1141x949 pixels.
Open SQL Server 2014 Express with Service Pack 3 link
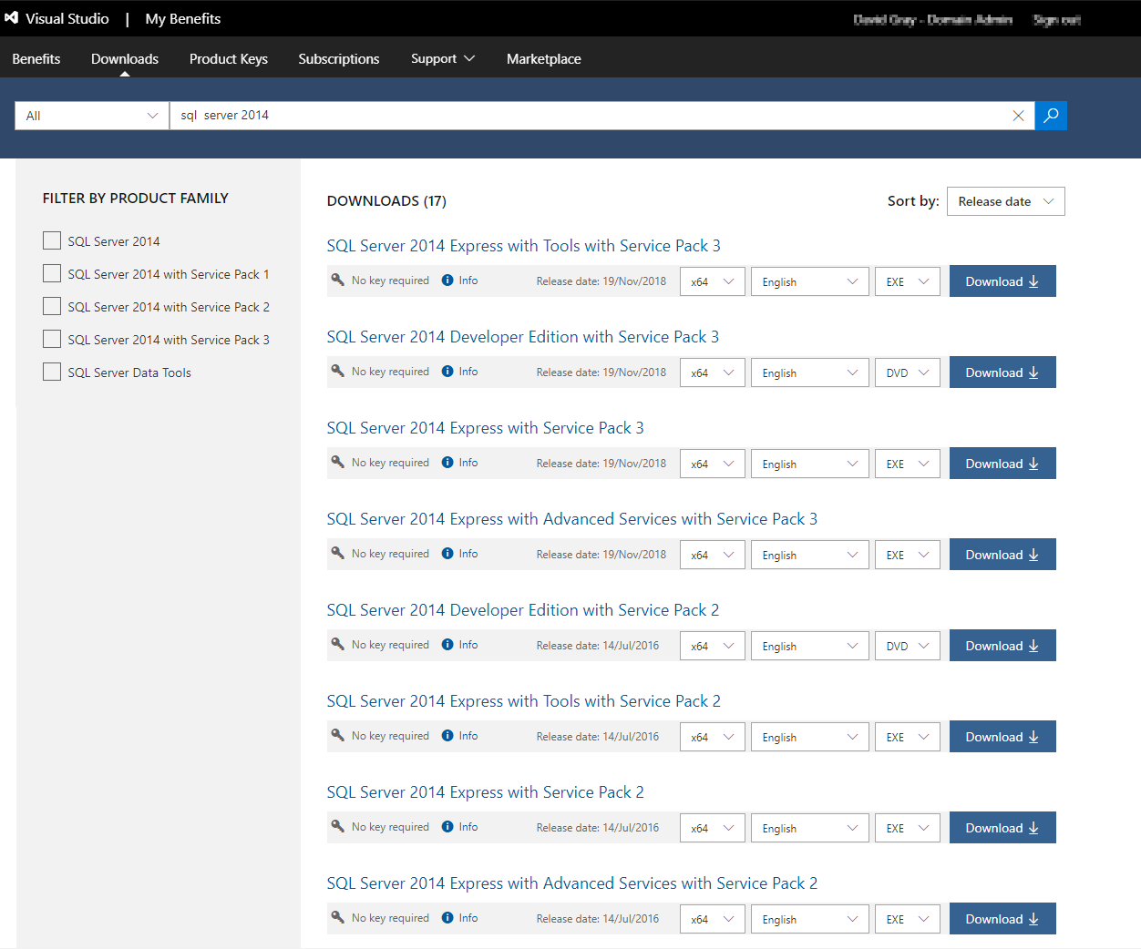point(486,428)
